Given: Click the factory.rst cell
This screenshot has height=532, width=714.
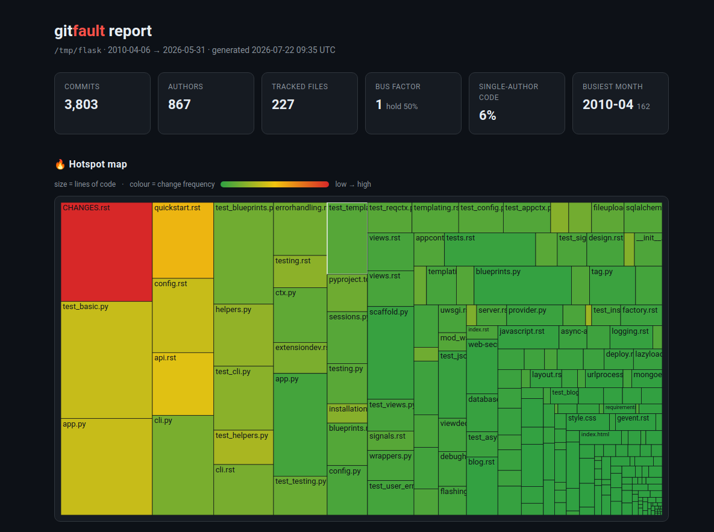Looking at the screenshot, I should click(x=642, y=315).
